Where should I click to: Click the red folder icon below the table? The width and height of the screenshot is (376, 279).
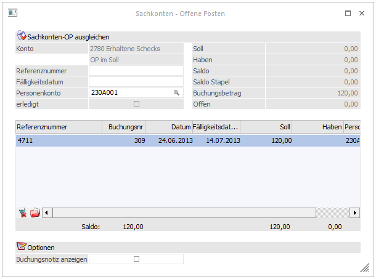click(35, 212)
